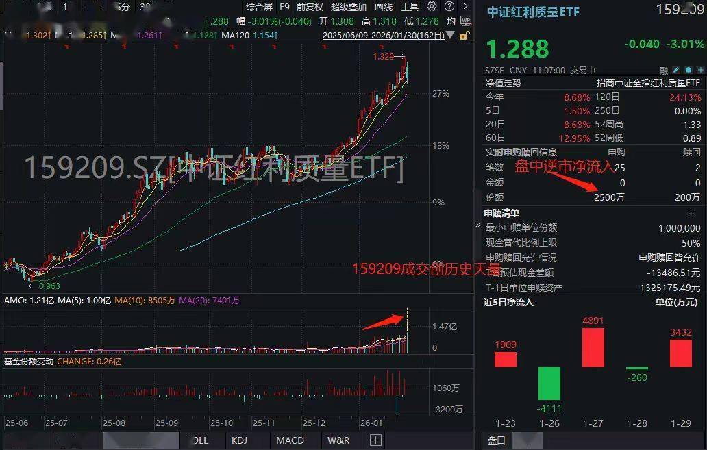Click 现金替代比例上限 50% row

point(593,243)
